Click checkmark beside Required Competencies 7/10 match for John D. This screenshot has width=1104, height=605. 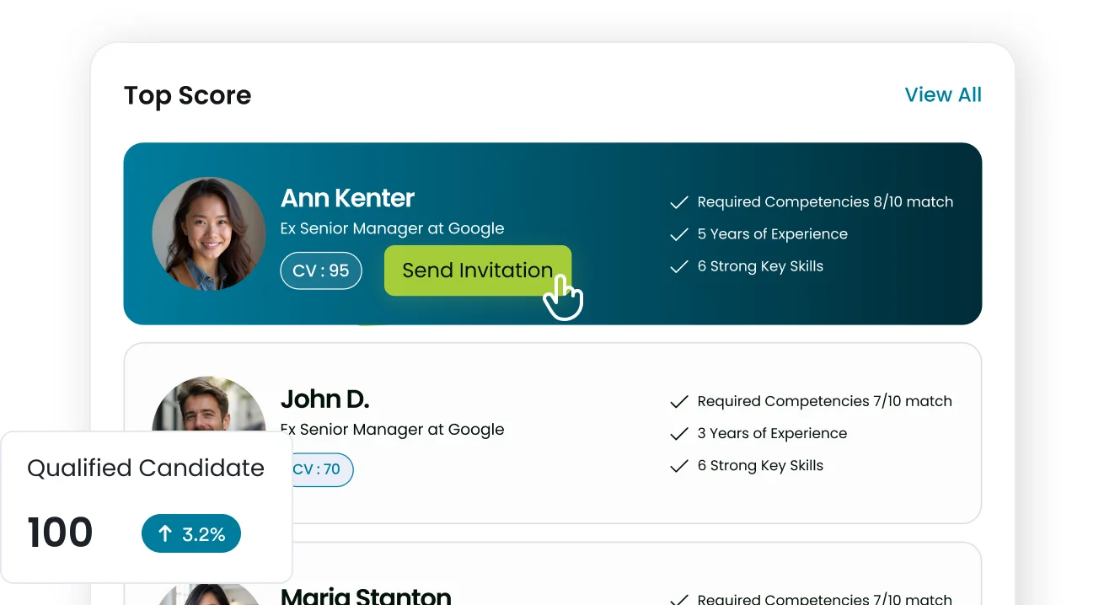tap(679, 402)
